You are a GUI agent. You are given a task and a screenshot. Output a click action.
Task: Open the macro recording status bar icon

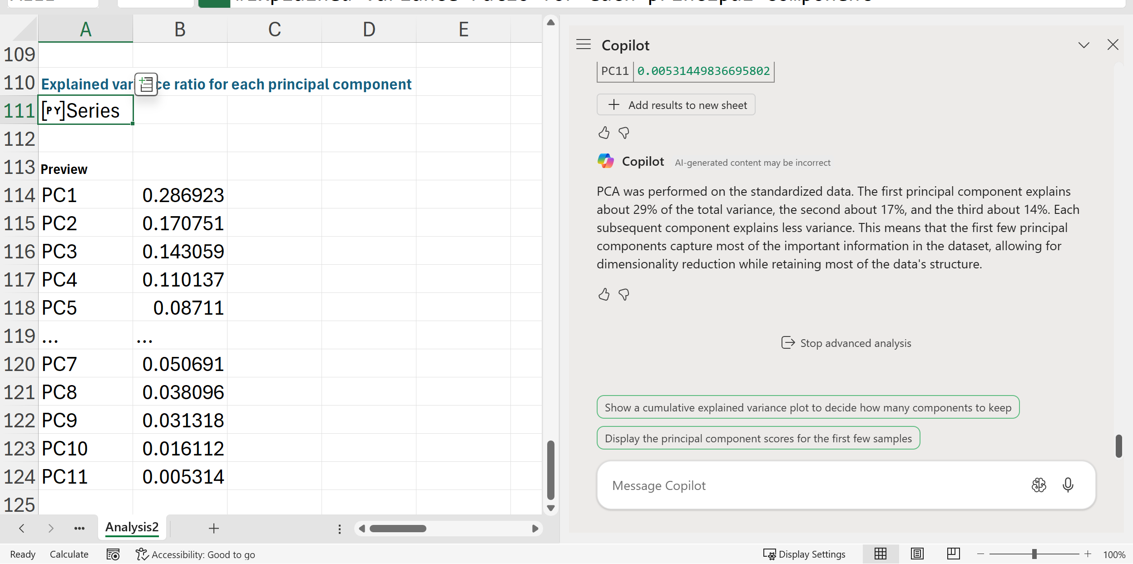pos(113,554)
